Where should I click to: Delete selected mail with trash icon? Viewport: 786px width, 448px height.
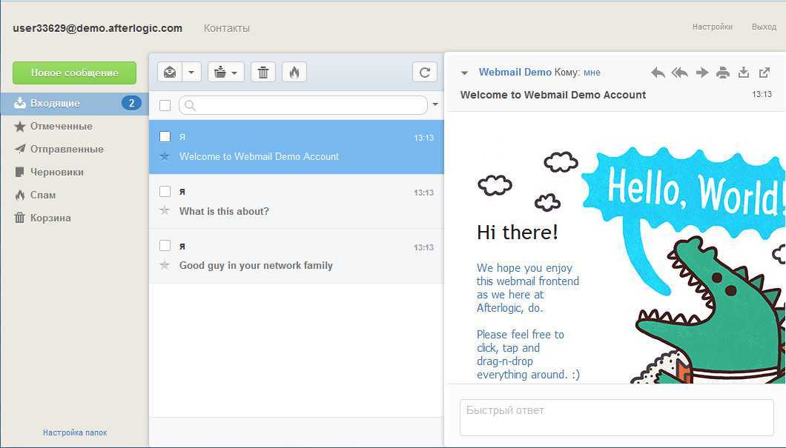pos(263,72)
